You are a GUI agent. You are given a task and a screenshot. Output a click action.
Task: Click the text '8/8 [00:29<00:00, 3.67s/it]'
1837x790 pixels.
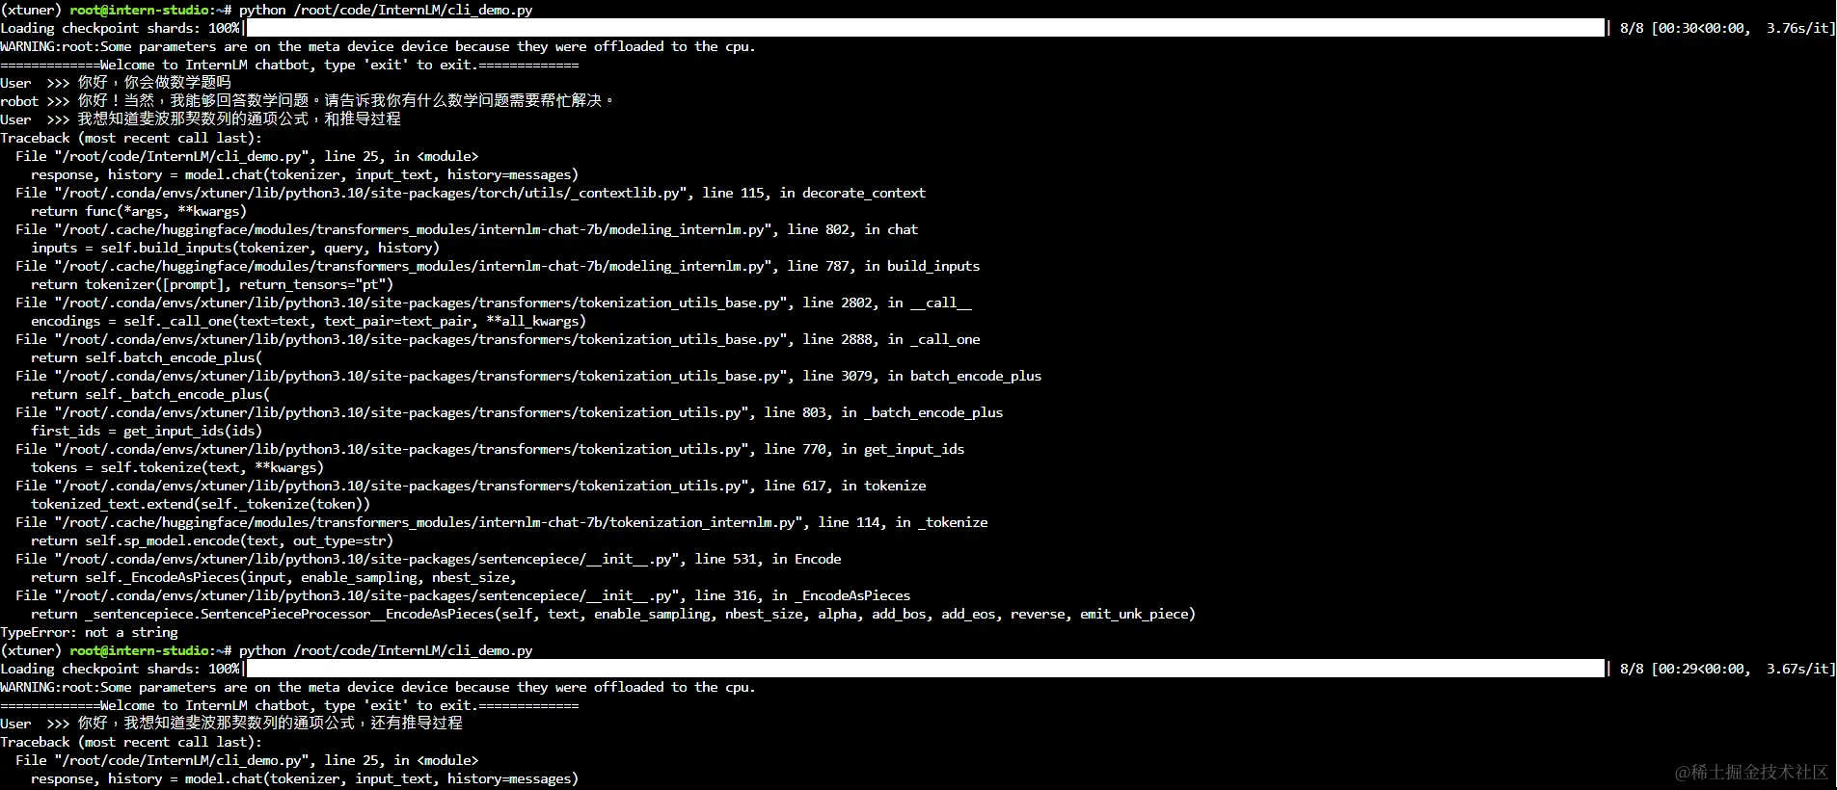[1726, 669]
